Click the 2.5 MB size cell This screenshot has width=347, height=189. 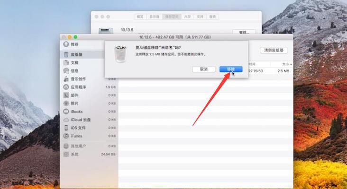tap(283, 71)
